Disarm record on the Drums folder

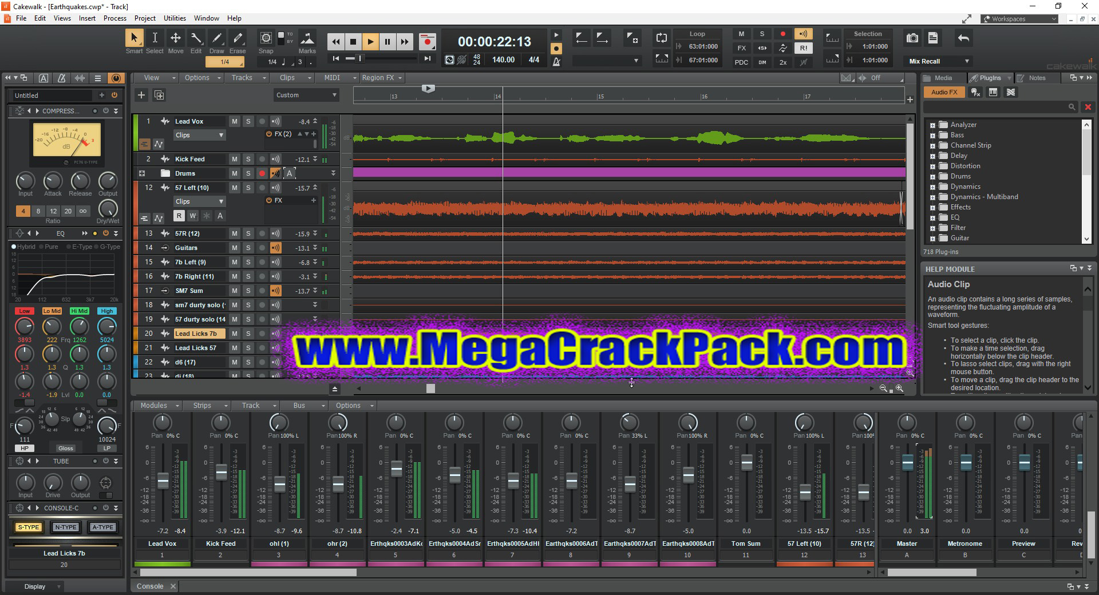coord(262,173)
